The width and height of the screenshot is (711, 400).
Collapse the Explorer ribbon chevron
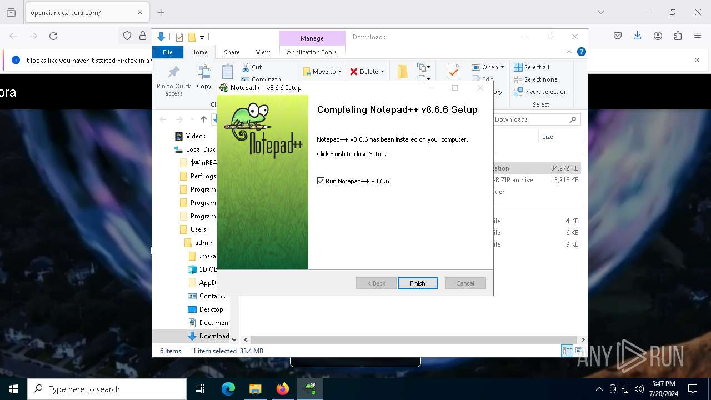[569, 52]
